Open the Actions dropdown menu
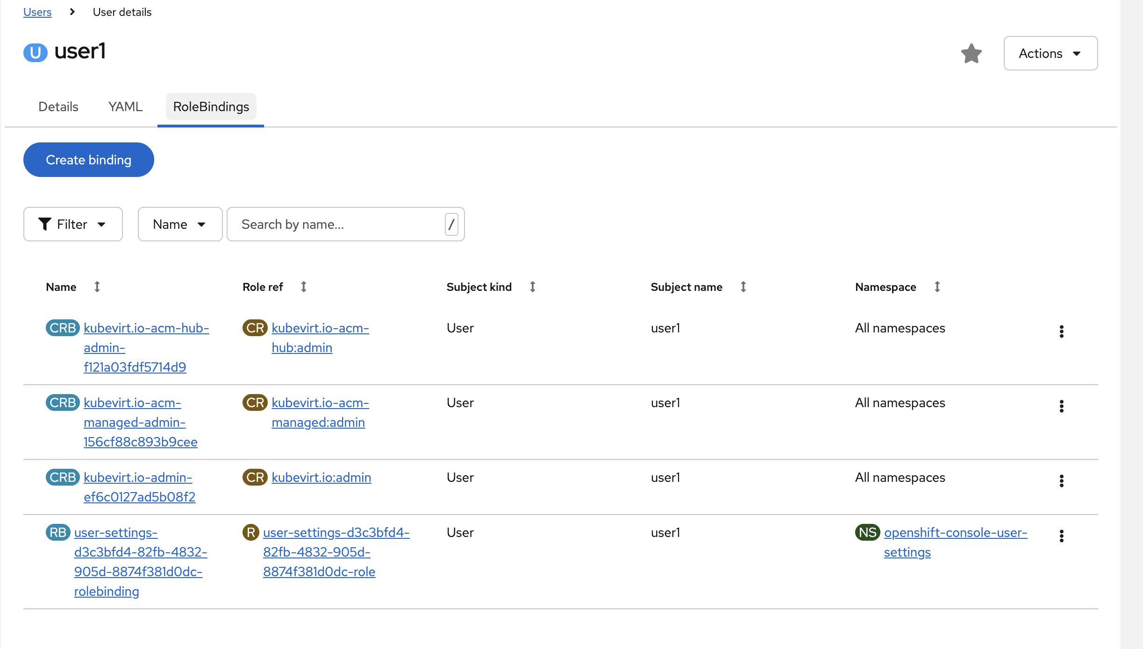This screenshot has height=649, width=1143. click(x=1050, y=53)
